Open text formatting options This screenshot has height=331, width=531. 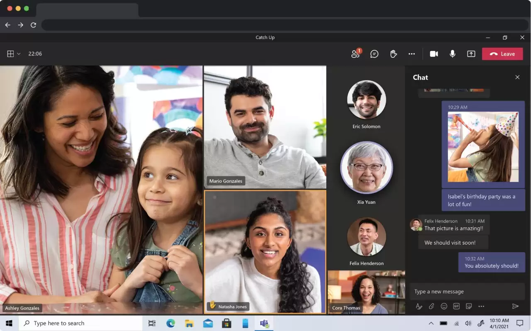(419, 306)
